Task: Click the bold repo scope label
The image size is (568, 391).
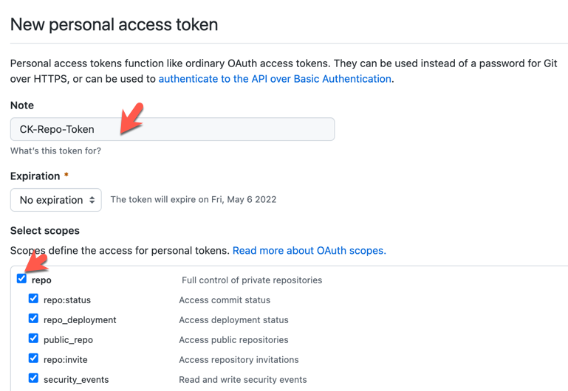Action: [x=41, y=280]
